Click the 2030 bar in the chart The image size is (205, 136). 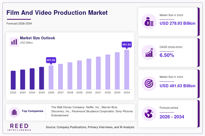pos(89,74)
